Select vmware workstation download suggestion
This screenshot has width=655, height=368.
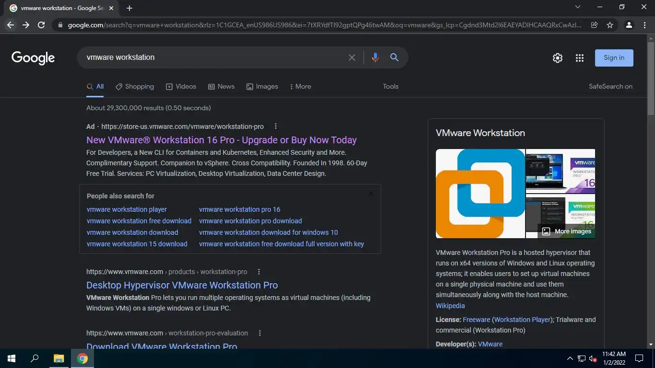[132, 232]
